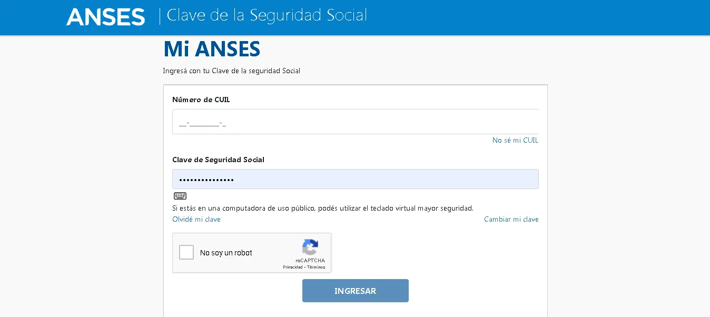The height and width of the screenshot is (317, 710).
Task: Click the "Clave de Seguridad Social" field label
Action: coord(218,160)
